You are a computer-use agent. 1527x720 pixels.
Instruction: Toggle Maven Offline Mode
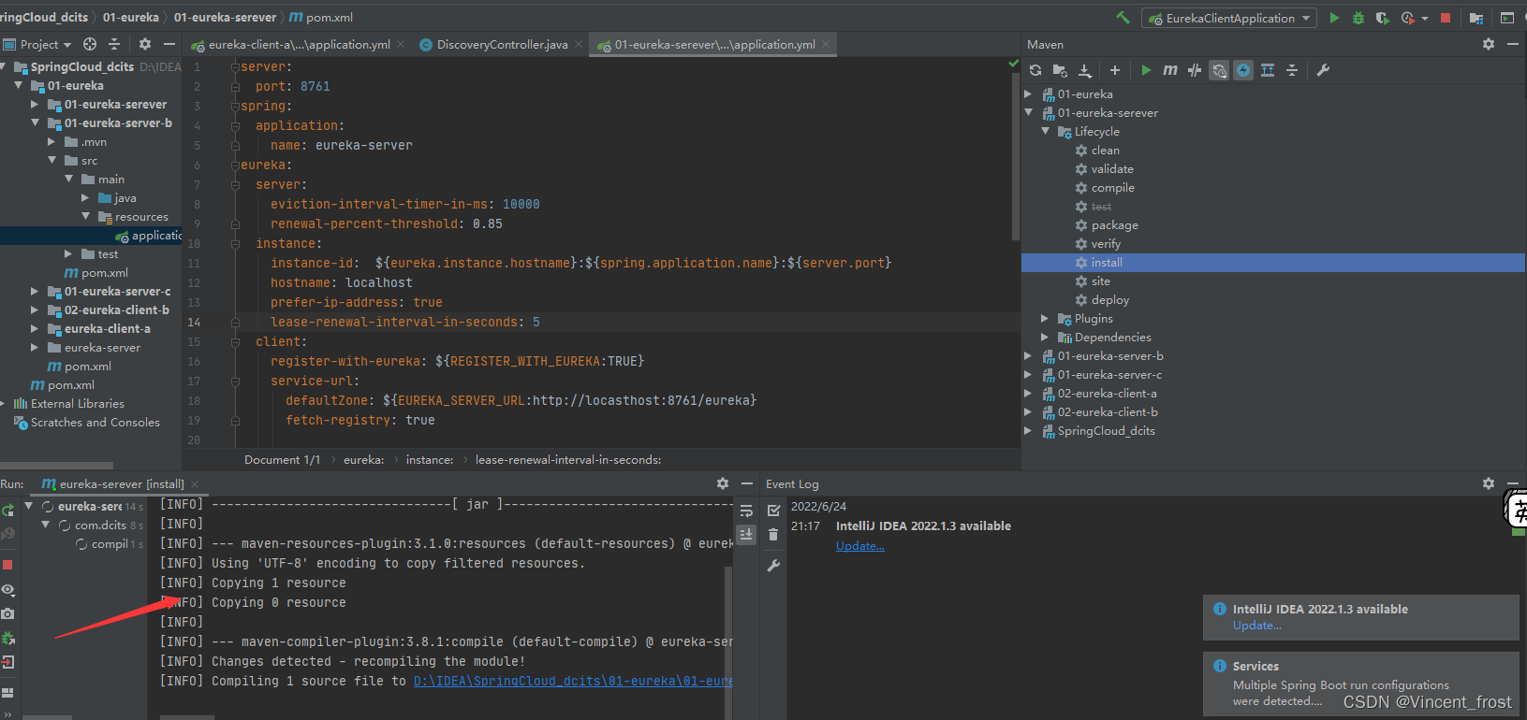pos(1195,70)
